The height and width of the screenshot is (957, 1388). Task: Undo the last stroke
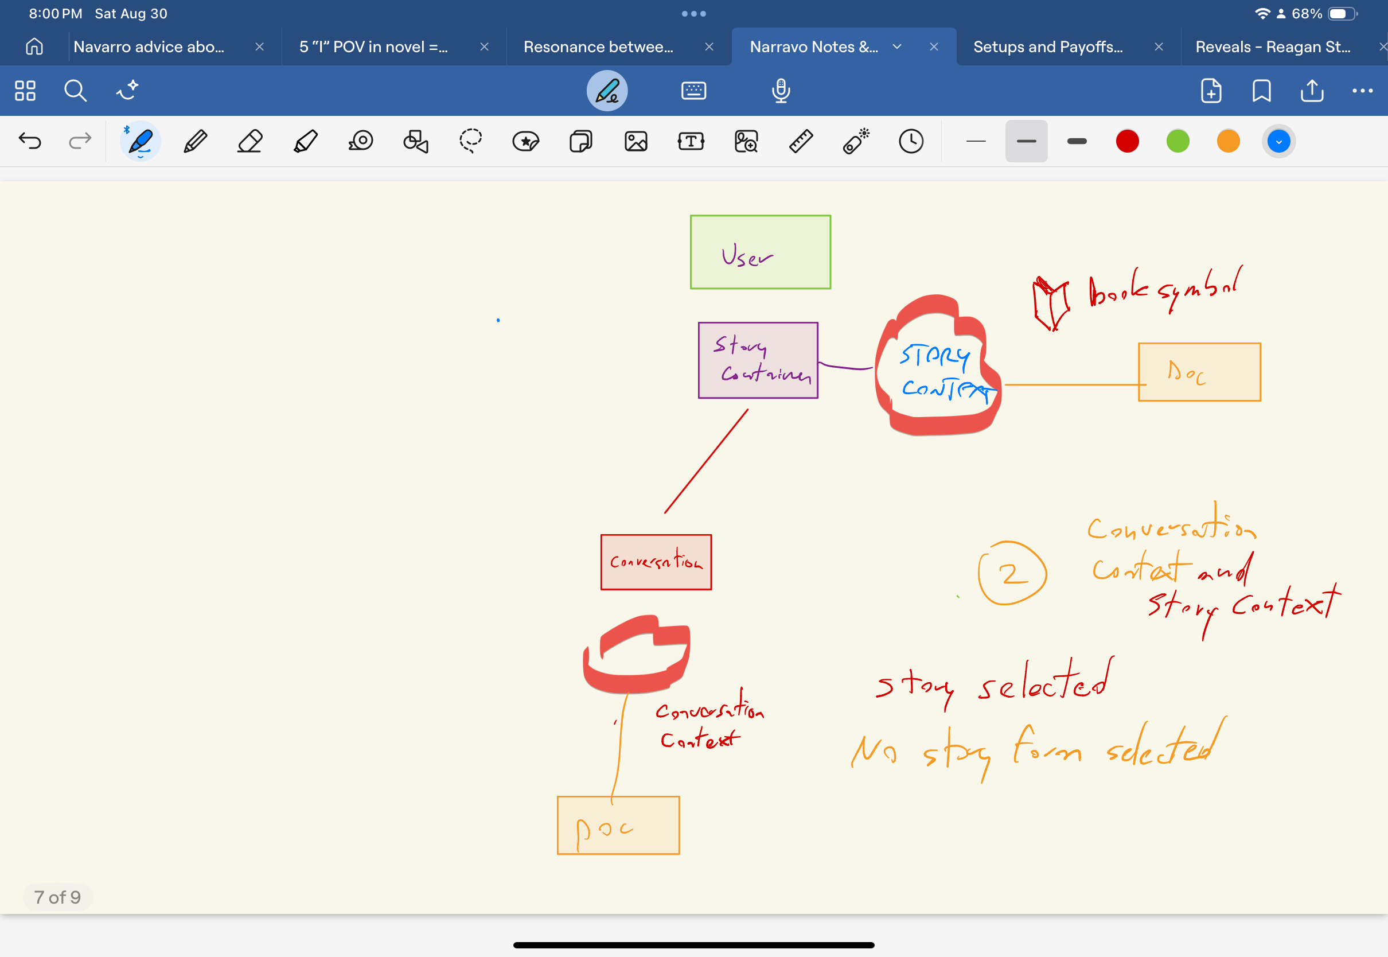click(x=30, y=142)
